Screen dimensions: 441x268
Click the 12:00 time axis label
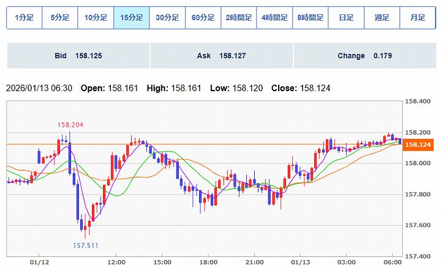pyautogui.click(x=116, y=262)
